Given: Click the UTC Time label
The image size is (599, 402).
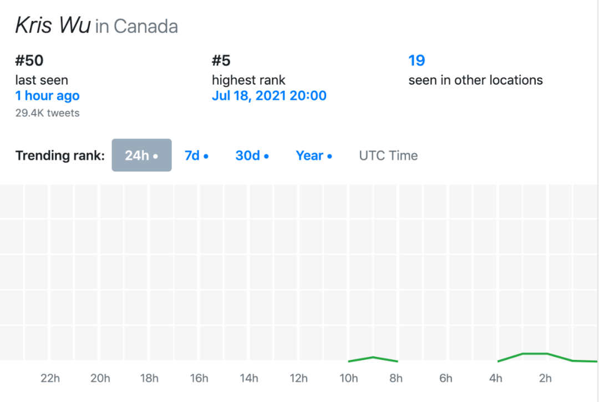Looking at the screenshot, I should coord(388,156).
